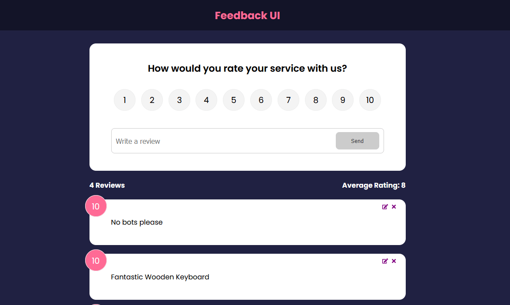This screenshot has height=305, width=510.
Task: Click the edit icon on "No bots please" review
Action: coord(384,207)
